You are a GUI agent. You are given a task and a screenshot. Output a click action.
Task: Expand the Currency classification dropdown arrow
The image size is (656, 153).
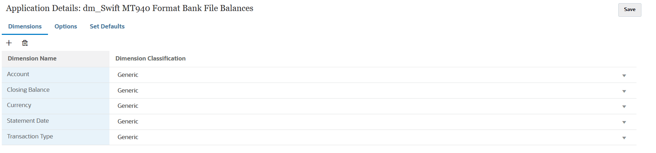click(624, 106)
